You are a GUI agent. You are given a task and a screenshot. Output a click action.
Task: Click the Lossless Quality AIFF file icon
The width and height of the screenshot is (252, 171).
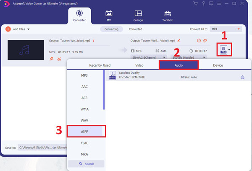click(x=112, y=75)
